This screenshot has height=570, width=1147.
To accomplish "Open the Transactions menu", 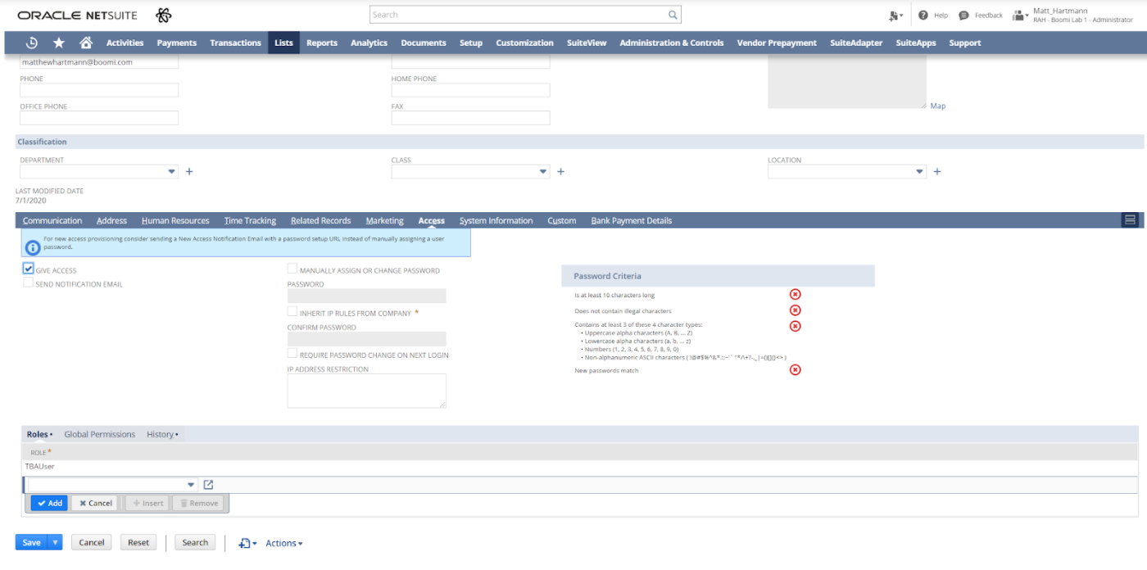I will [235, 43].
